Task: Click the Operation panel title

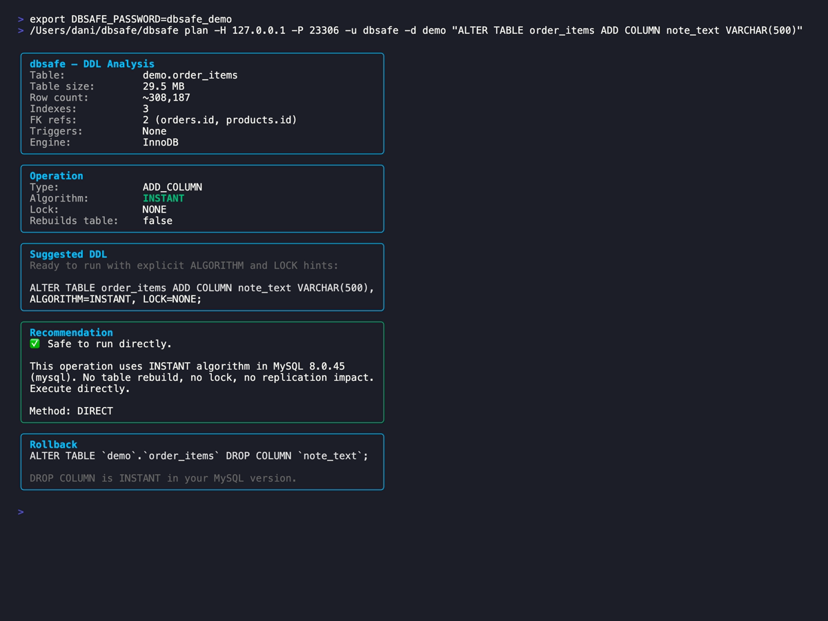Action: (56, 176)
